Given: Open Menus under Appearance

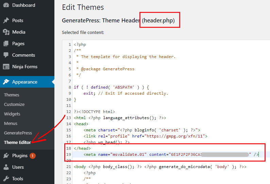Looking at the screenshot, I should click(11, 123).
